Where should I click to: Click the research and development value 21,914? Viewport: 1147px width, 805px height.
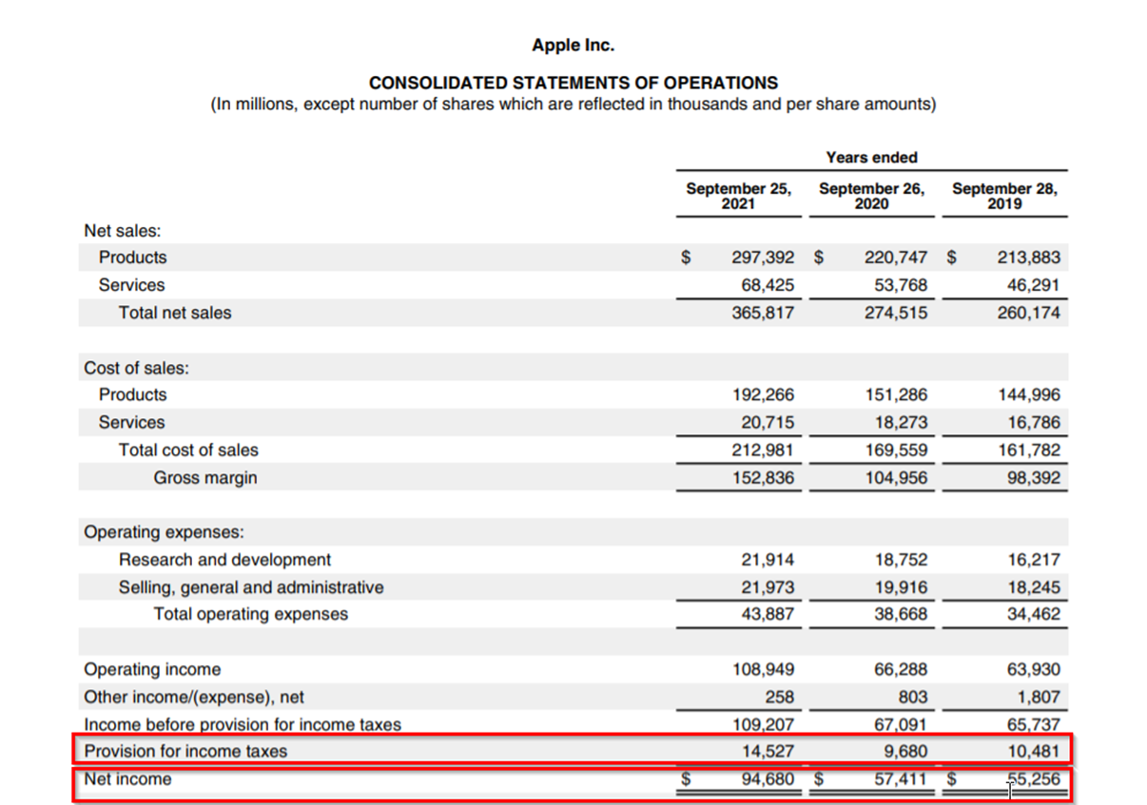768,560
